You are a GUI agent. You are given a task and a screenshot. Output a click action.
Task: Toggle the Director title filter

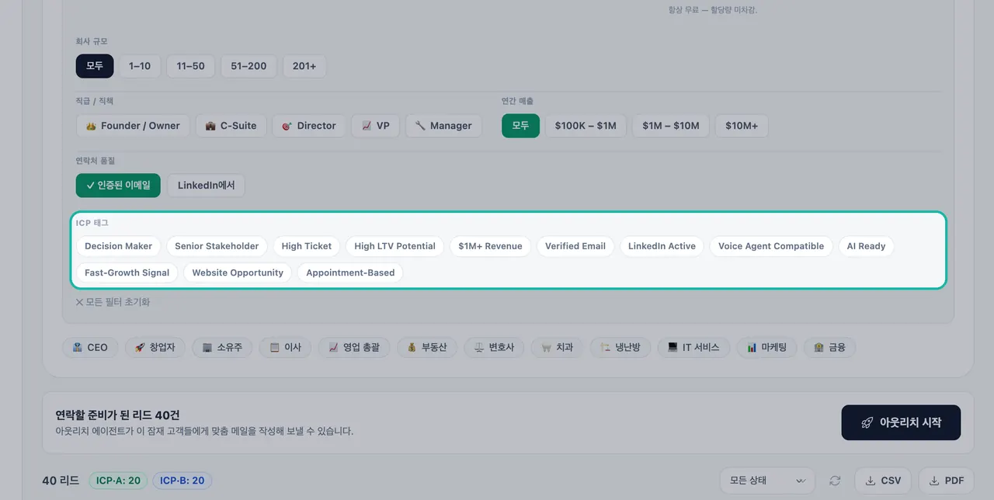[309, 126]
